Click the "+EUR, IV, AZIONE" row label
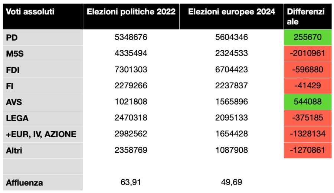This screenshot has width=334, height=193. 41,135
